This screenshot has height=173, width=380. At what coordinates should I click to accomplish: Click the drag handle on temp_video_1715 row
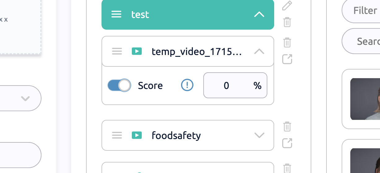pyautogui.click(x=117, y=51)
